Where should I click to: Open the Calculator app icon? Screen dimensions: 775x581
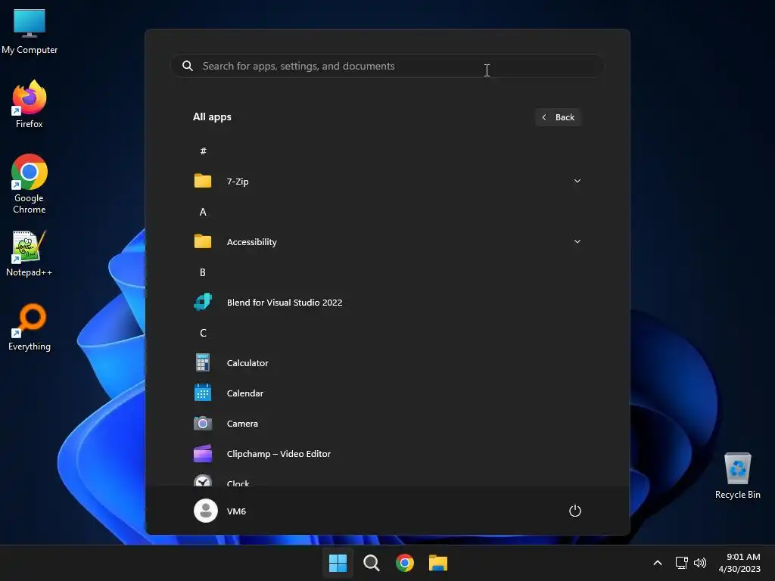pos(203,362)
